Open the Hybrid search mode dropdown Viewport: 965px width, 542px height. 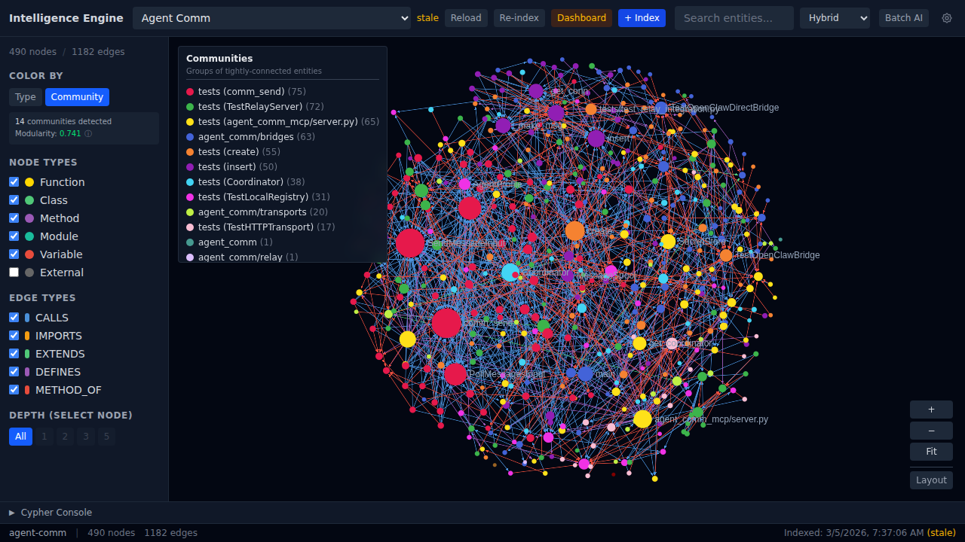coord(835,18)
